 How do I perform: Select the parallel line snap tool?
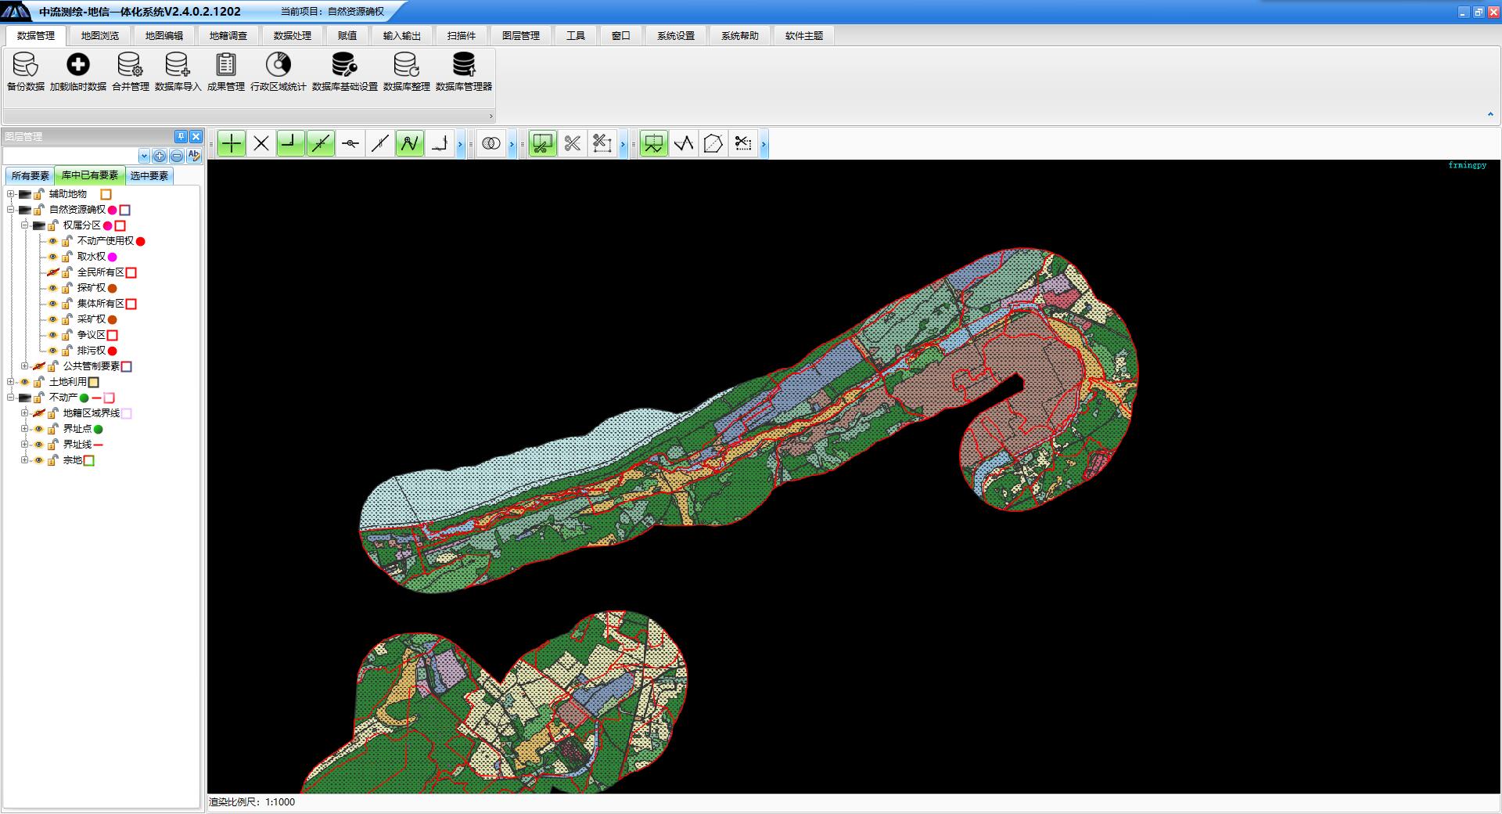coord(380,143)
